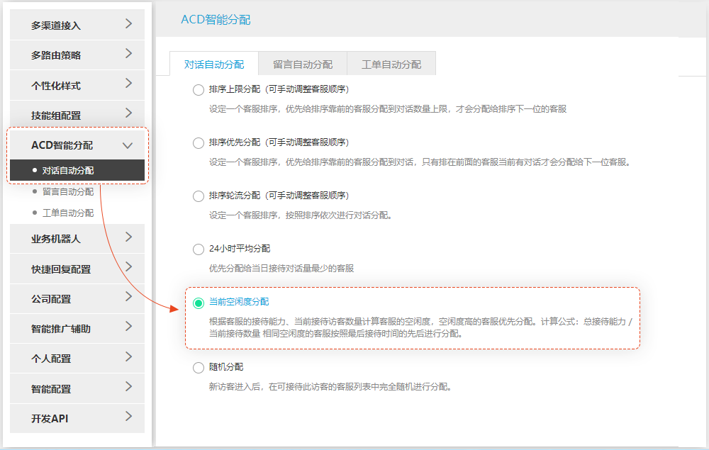
Task: Switch to 对话自动分配 tab
Action: (x=214, y=64)
